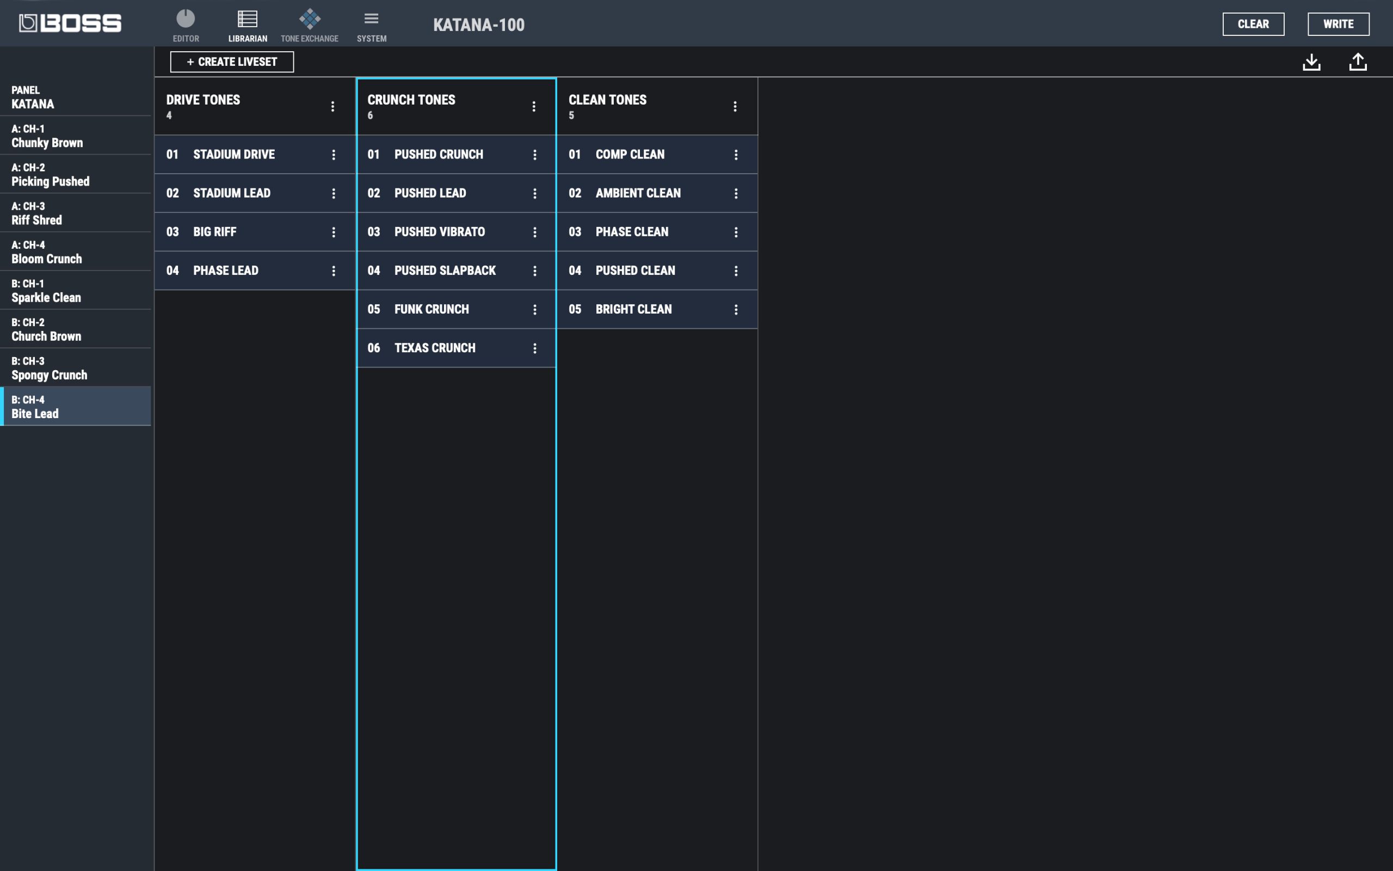The width and height of the screenshot is (1393, 871).
Task: Open options for Pushed Vibrato patch
Action: [x=535, y=232]
